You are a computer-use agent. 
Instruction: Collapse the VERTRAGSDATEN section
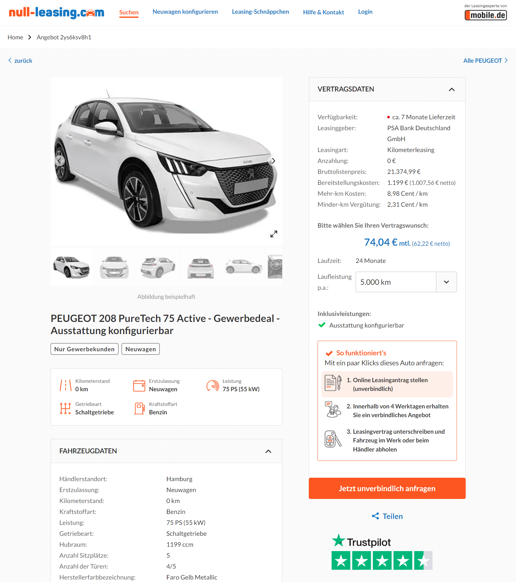(452, 89)
